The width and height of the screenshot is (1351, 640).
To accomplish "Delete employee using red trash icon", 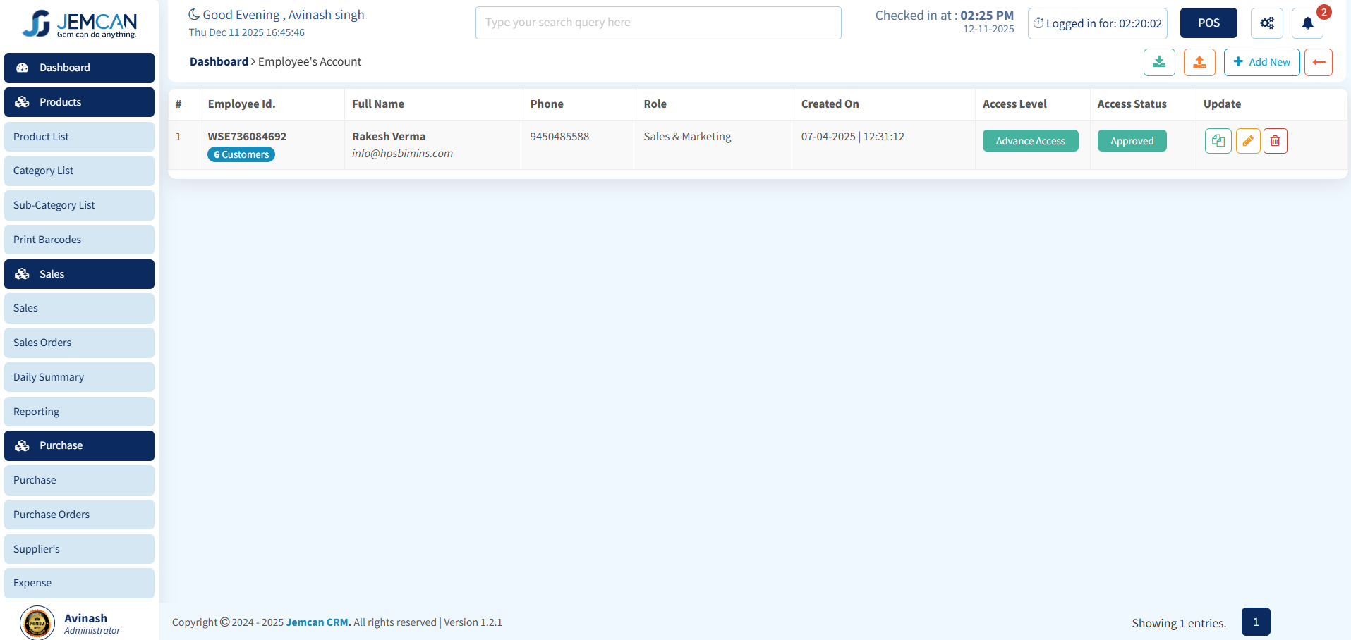I will pyautogui.click(x=1275, y=141).
